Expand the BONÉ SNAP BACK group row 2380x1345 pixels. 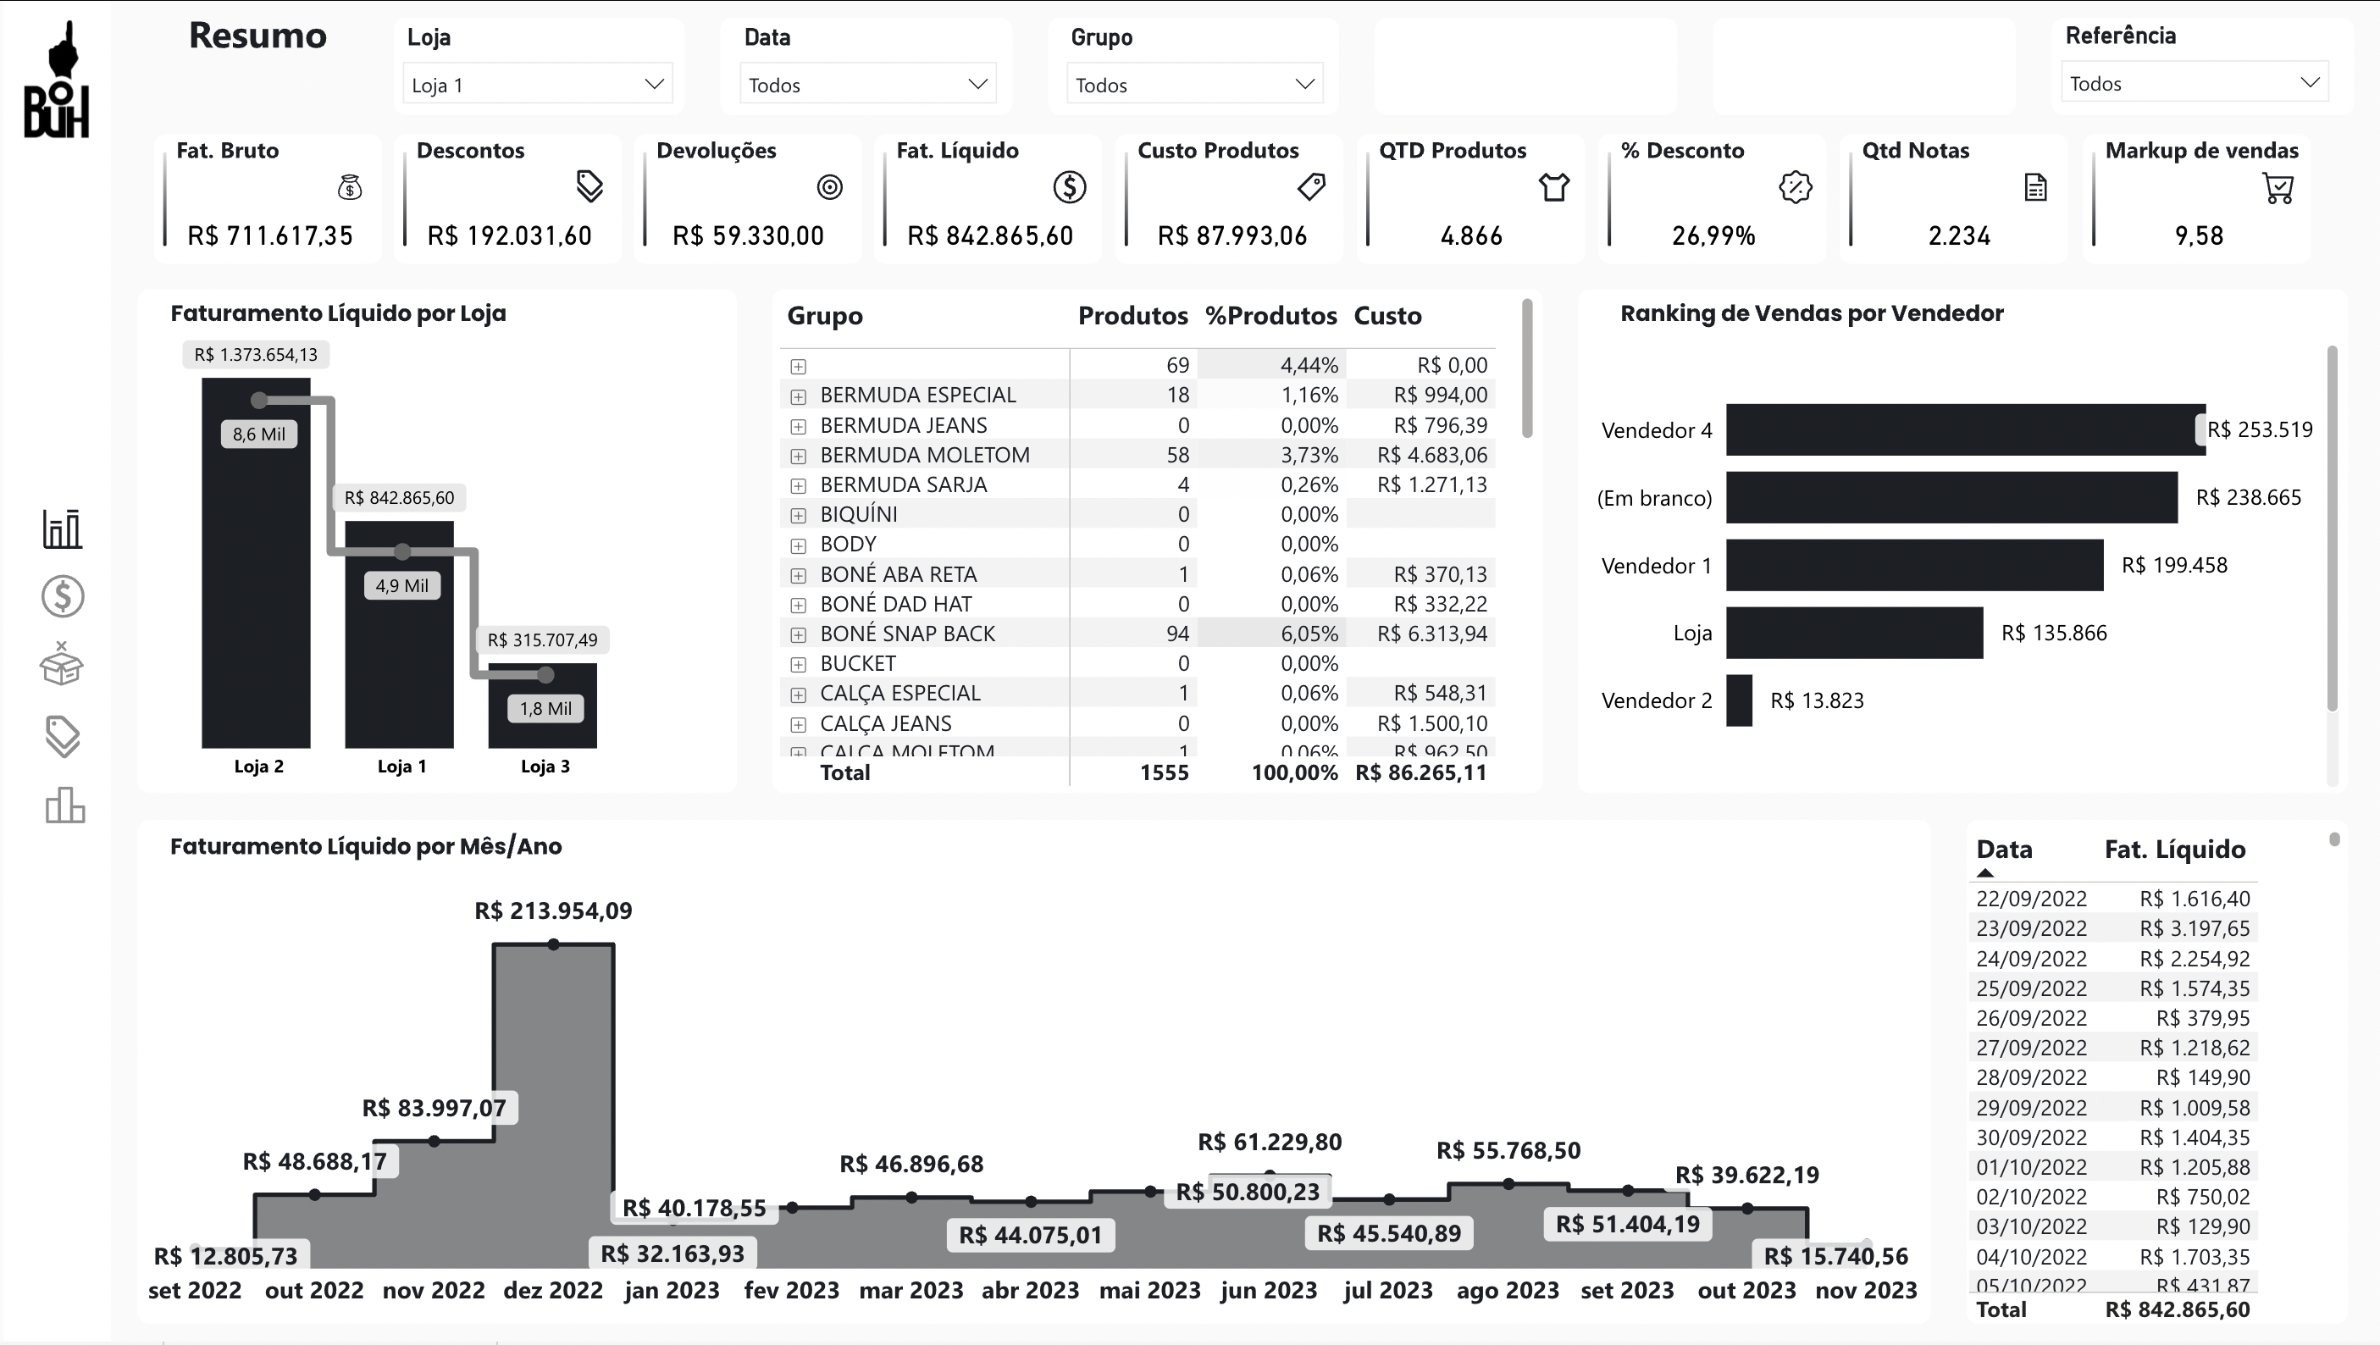(798, 634)
